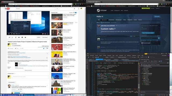Open the Visual Studio Debuggen menu
Screen dimensions: 172x96
[109, 55]
